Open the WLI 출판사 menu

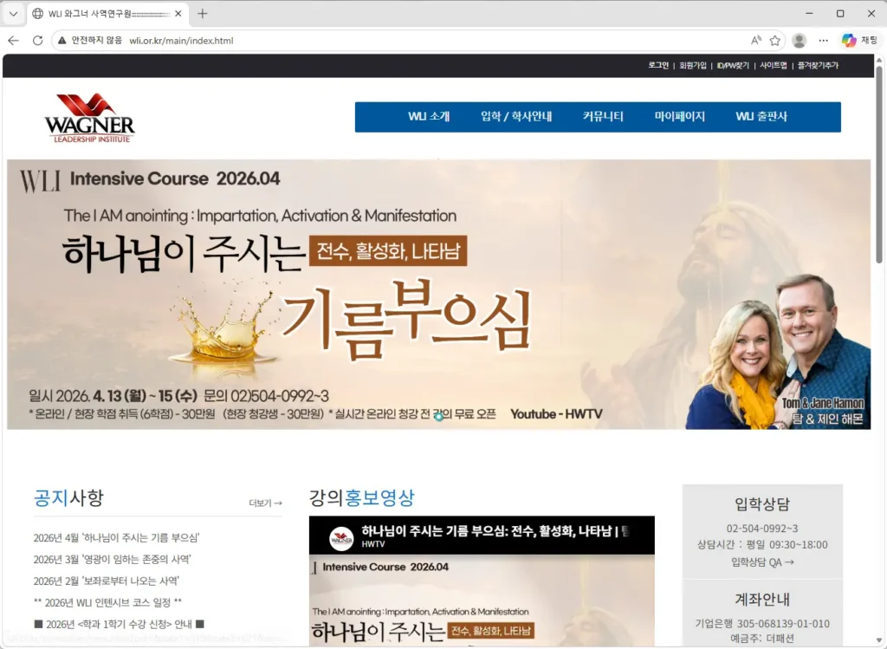pyautogui.click(x=761, y=117)
